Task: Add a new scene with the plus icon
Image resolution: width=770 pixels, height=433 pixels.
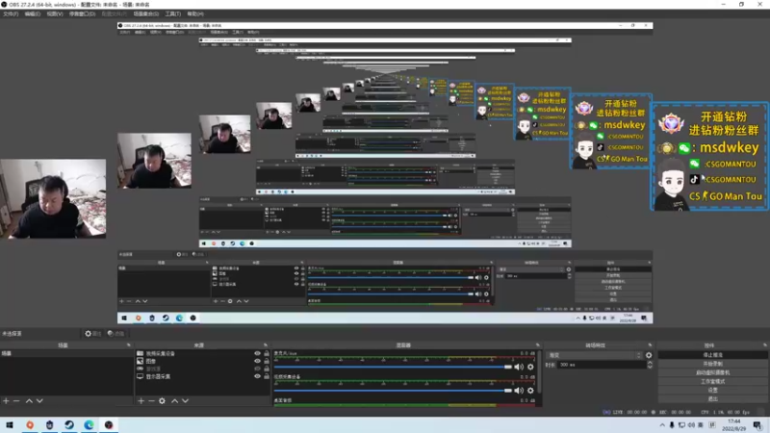Action: (6, 401)
